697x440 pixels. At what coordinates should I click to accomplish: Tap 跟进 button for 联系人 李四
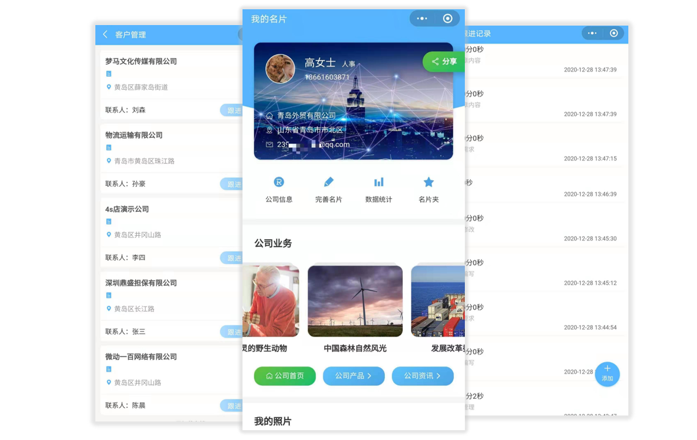point(232,258)
